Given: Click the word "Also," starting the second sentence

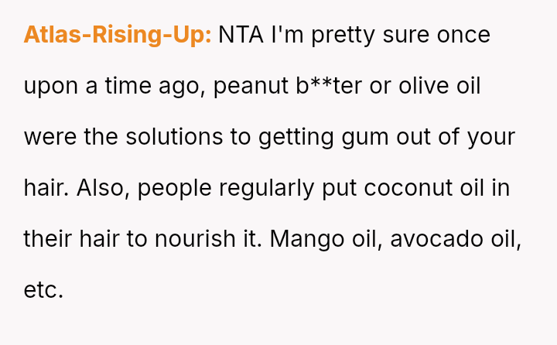Looking at the screenshot, I should click(104, 188).
